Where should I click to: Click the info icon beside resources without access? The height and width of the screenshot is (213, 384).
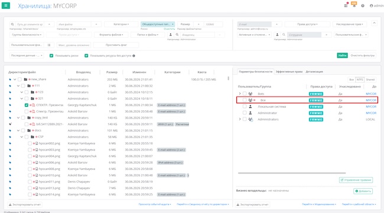[134, 55]
